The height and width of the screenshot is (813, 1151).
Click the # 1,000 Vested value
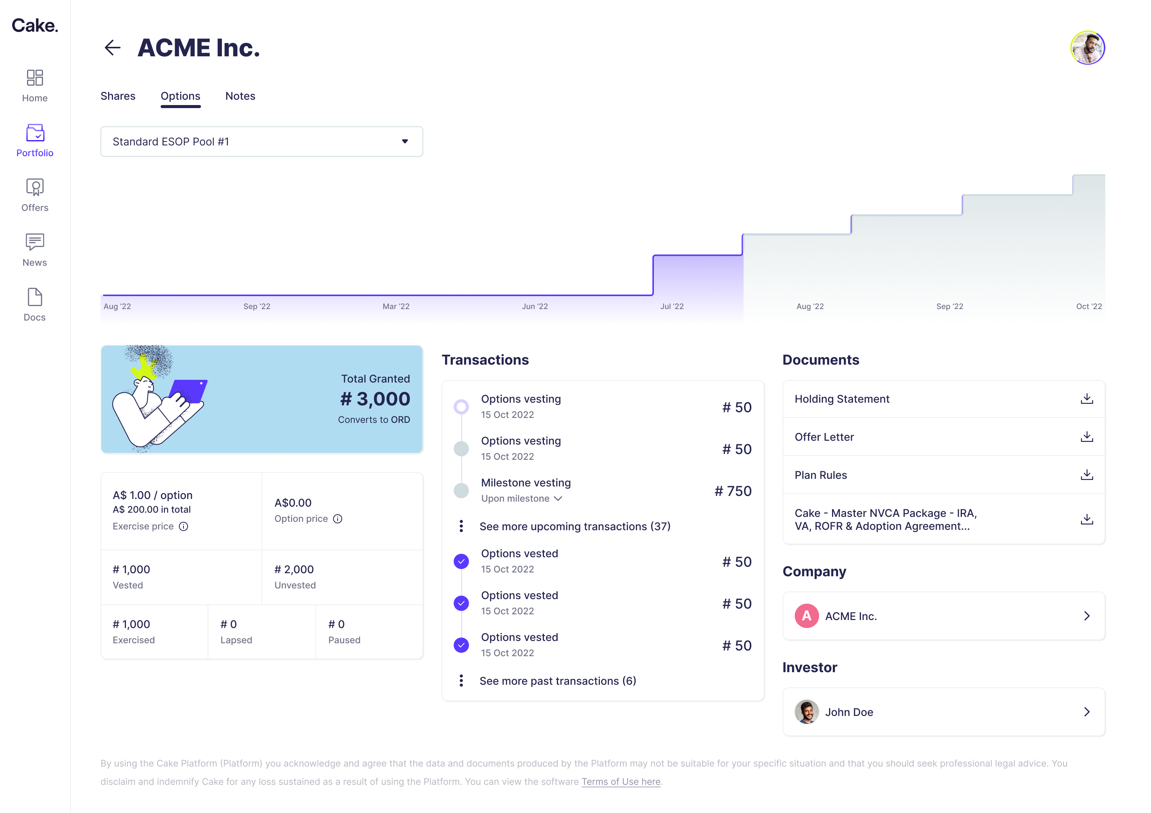(x=131, y=569)
